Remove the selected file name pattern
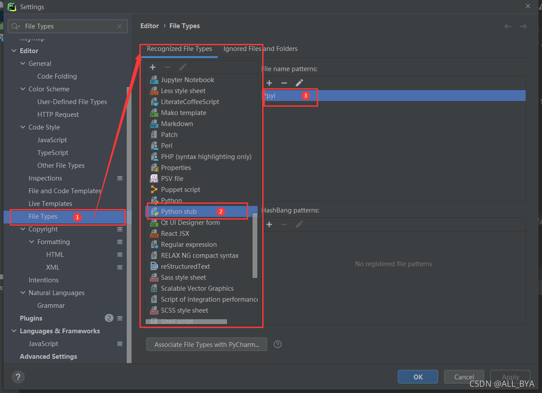 click(284, 83)
